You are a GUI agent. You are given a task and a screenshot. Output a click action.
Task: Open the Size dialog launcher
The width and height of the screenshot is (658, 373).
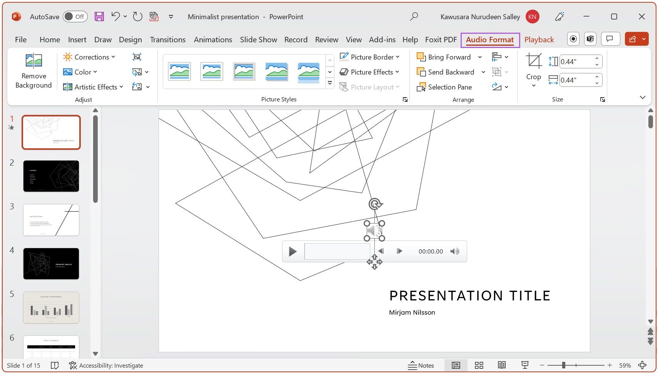pos(603,99)
